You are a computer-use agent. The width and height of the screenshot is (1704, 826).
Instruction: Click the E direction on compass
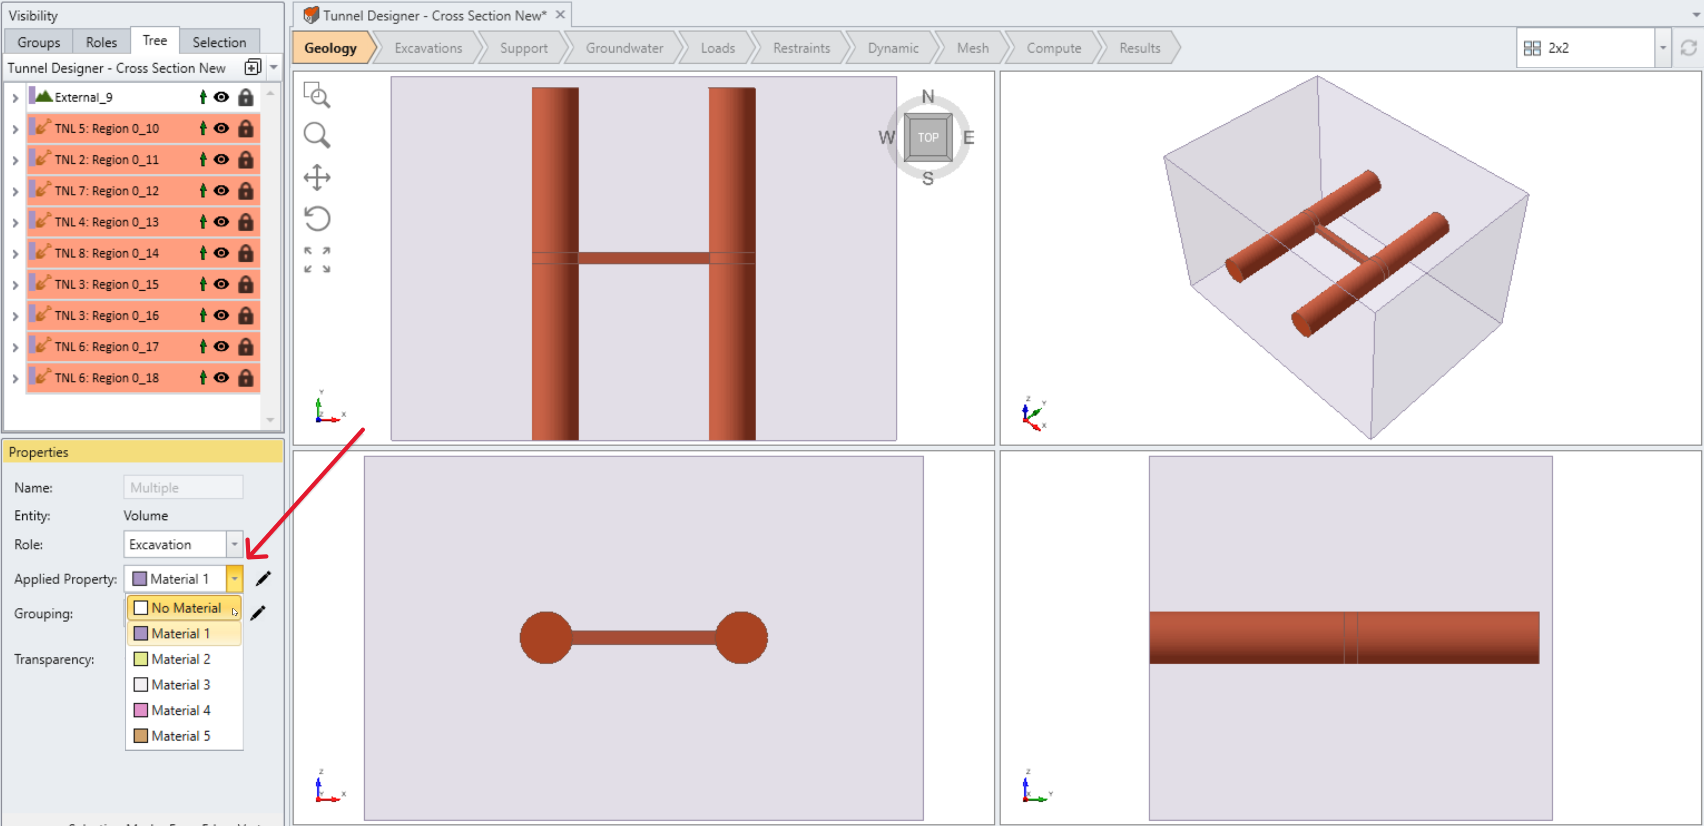(968, 138)
